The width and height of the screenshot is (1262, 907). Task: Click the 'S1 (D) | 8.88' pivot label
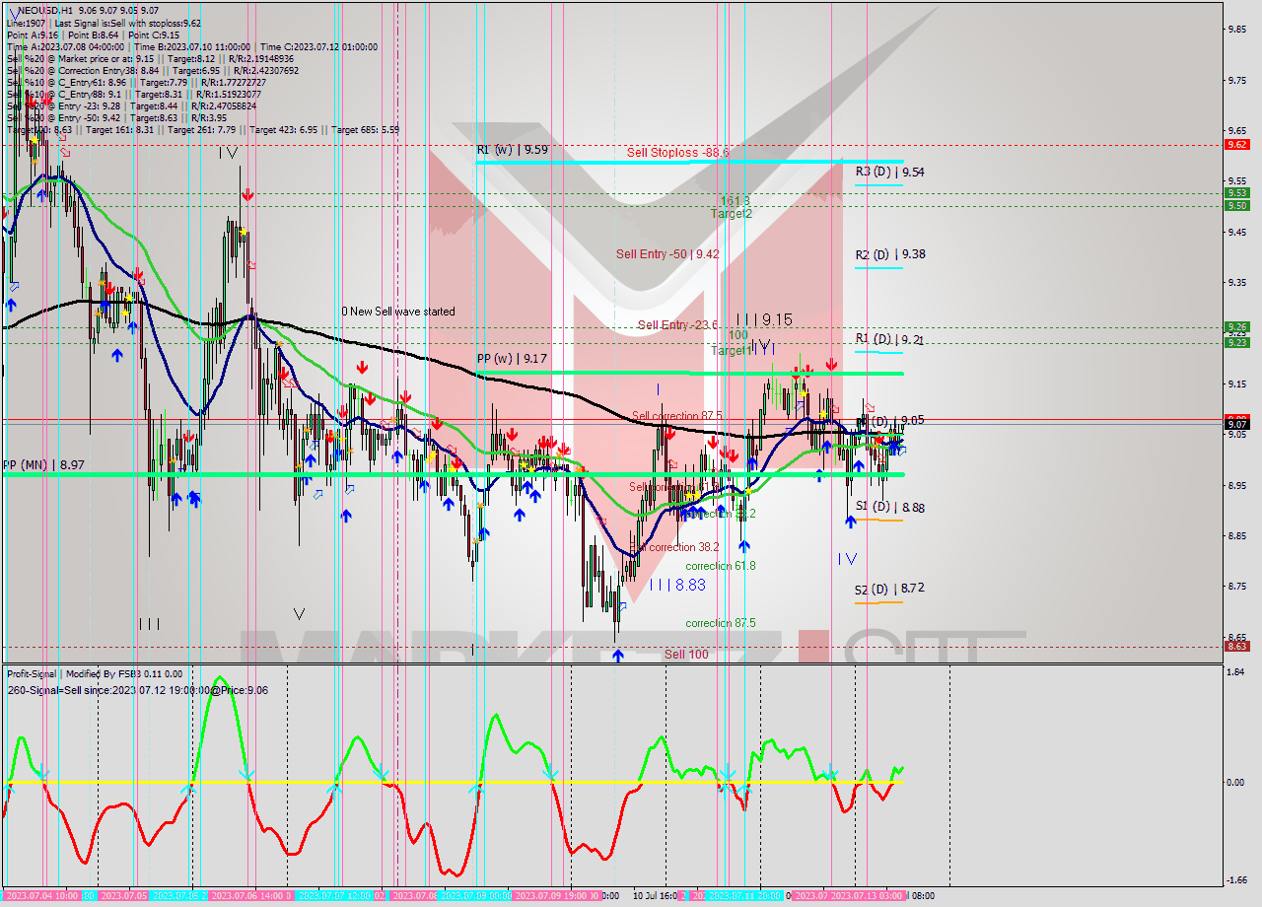click(889, 507)
